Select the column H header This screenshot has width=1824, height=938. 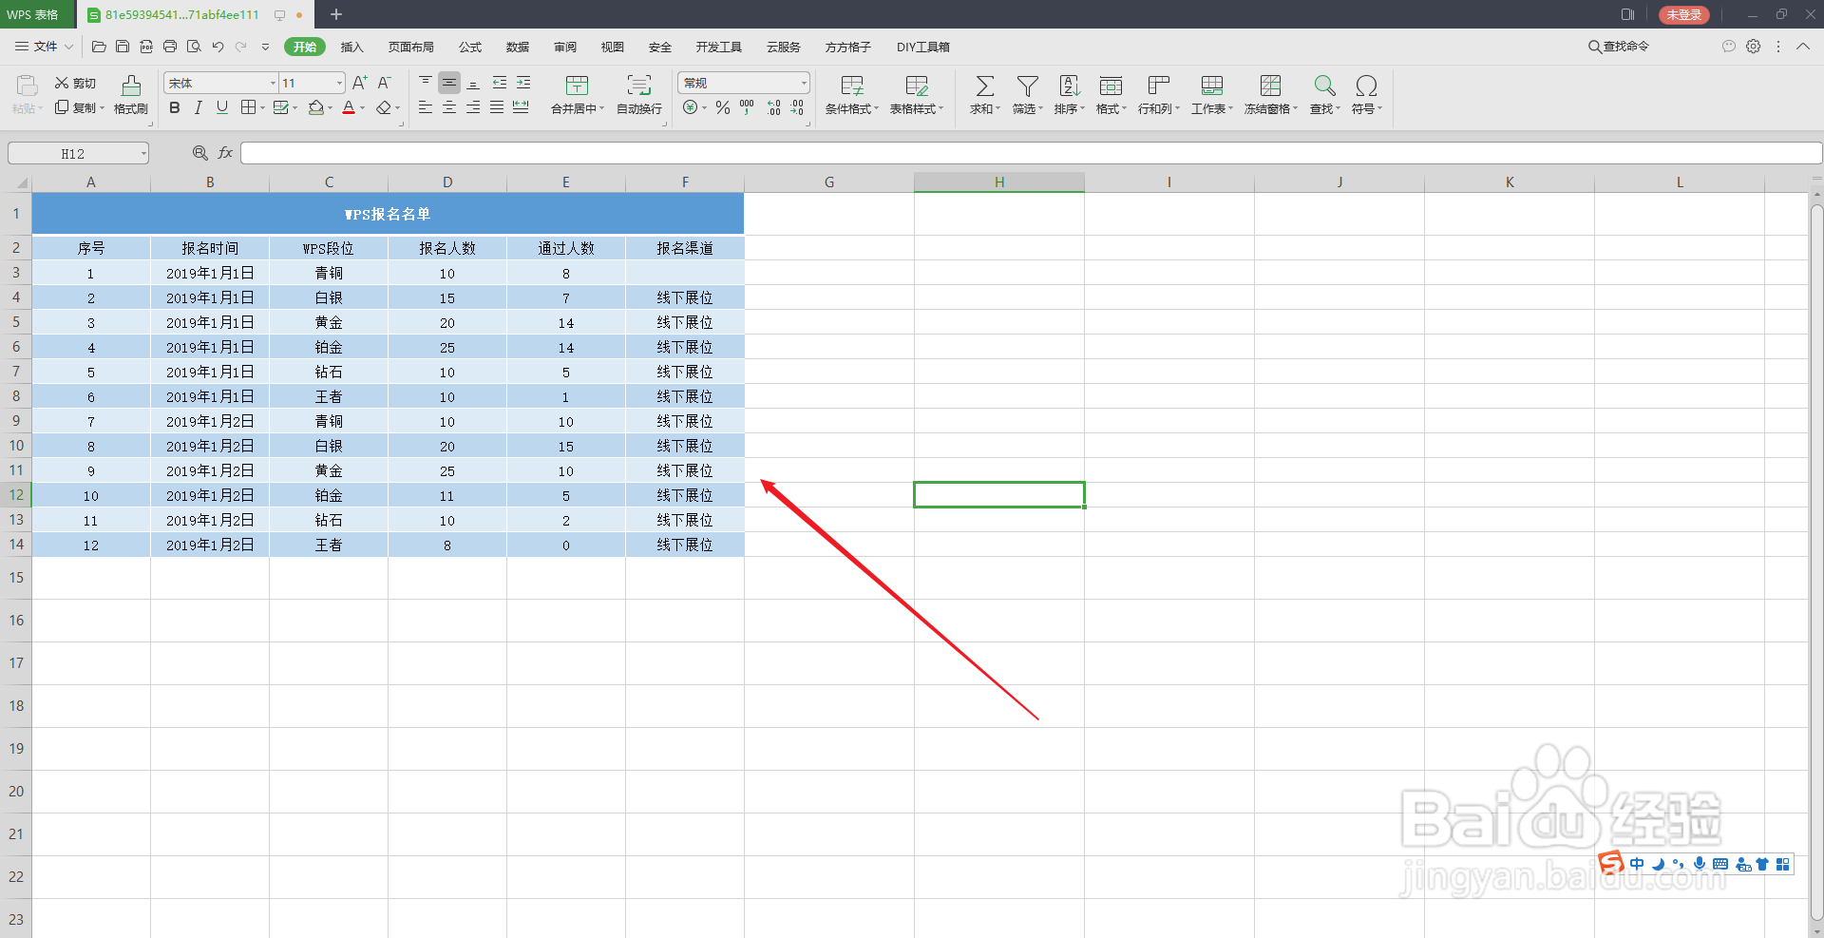(999, 182)
